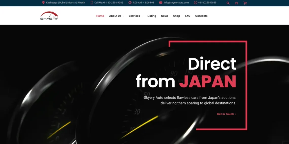
Task: Go to the Home menu item
Action: coord(100,16)
